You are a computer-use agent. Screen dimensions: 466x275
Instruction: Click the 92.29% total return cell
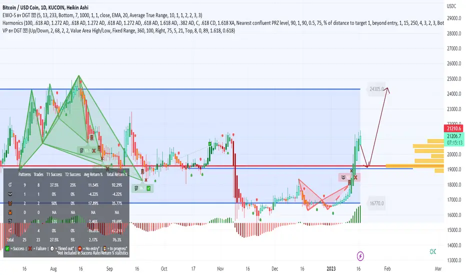tap(117, 185)
